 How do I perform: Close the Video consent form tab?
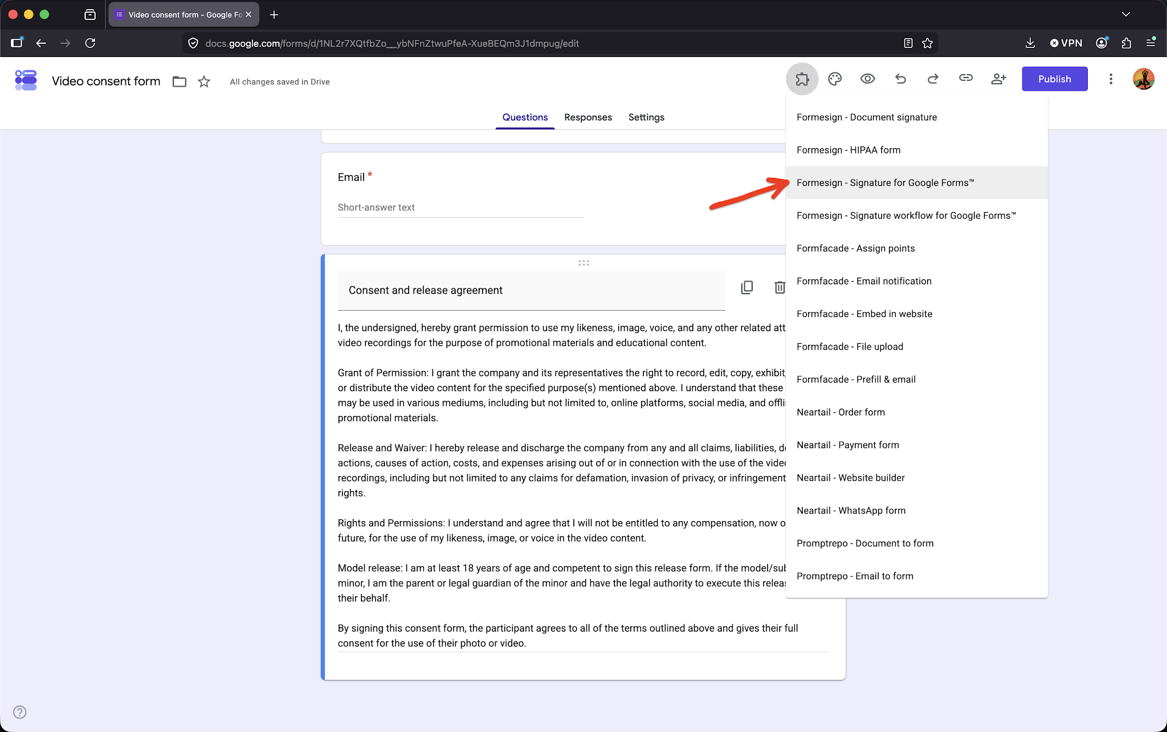click(x=248, y=15)
